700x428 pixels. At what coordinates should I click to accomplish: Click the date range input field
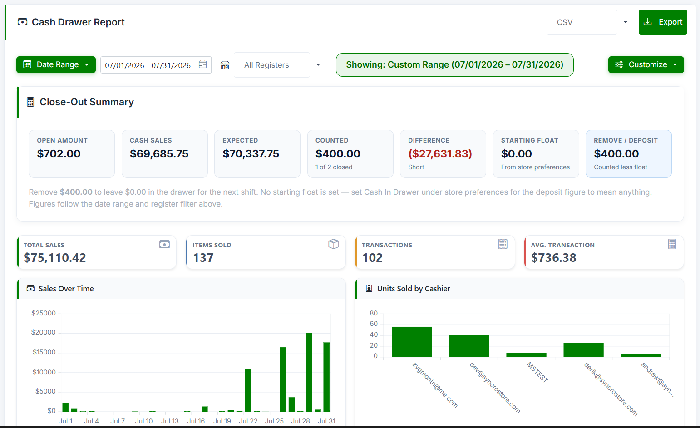pyautogui.click(x=148, y=65)
